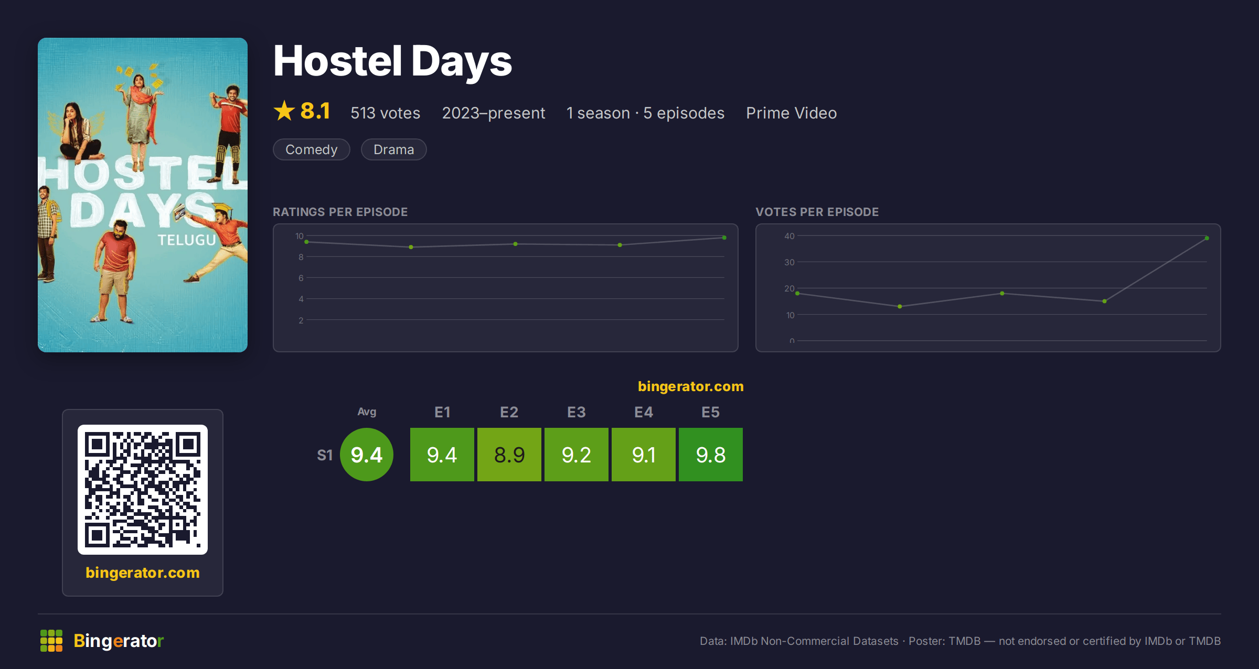This screenshot has width=1259, height=669.
Task: Click first data point in ratings chart
Action: tap(306, 242)
